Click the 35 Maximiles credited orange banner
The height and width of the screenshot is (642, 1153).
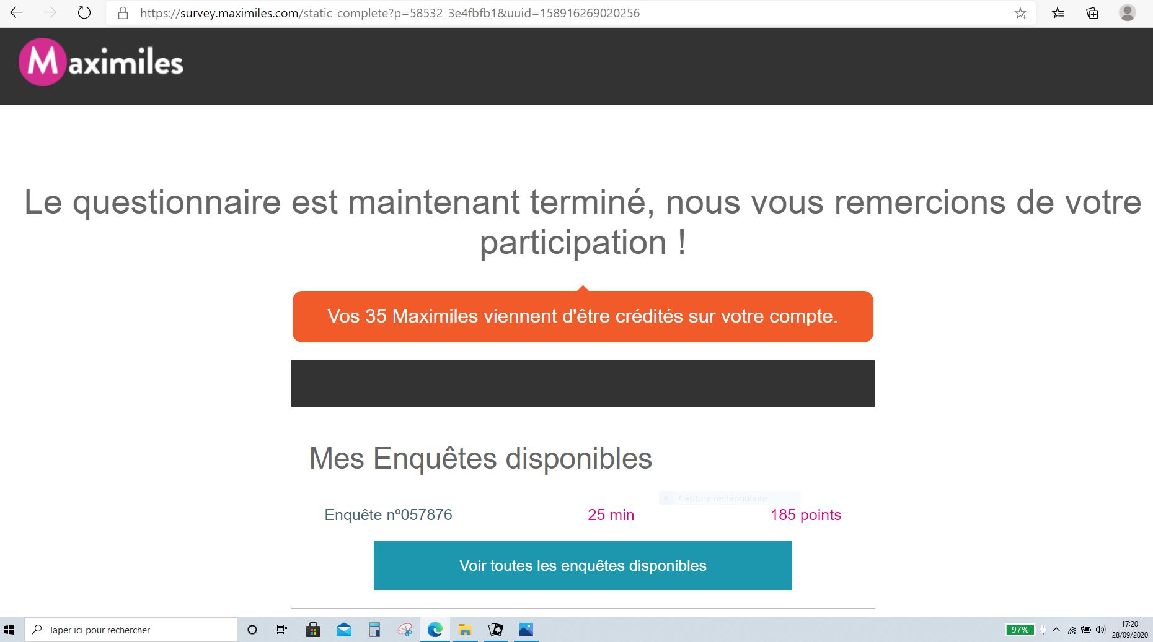coord(583,316)
